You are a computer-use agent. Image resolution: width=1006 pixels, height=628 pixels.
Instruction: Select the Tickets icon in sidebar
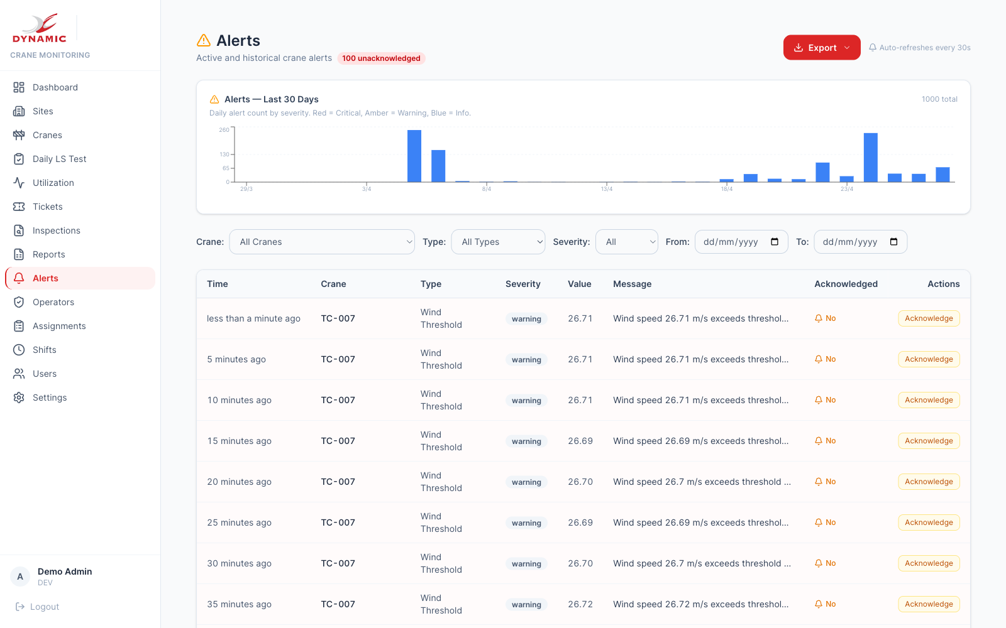click(19, 207)
